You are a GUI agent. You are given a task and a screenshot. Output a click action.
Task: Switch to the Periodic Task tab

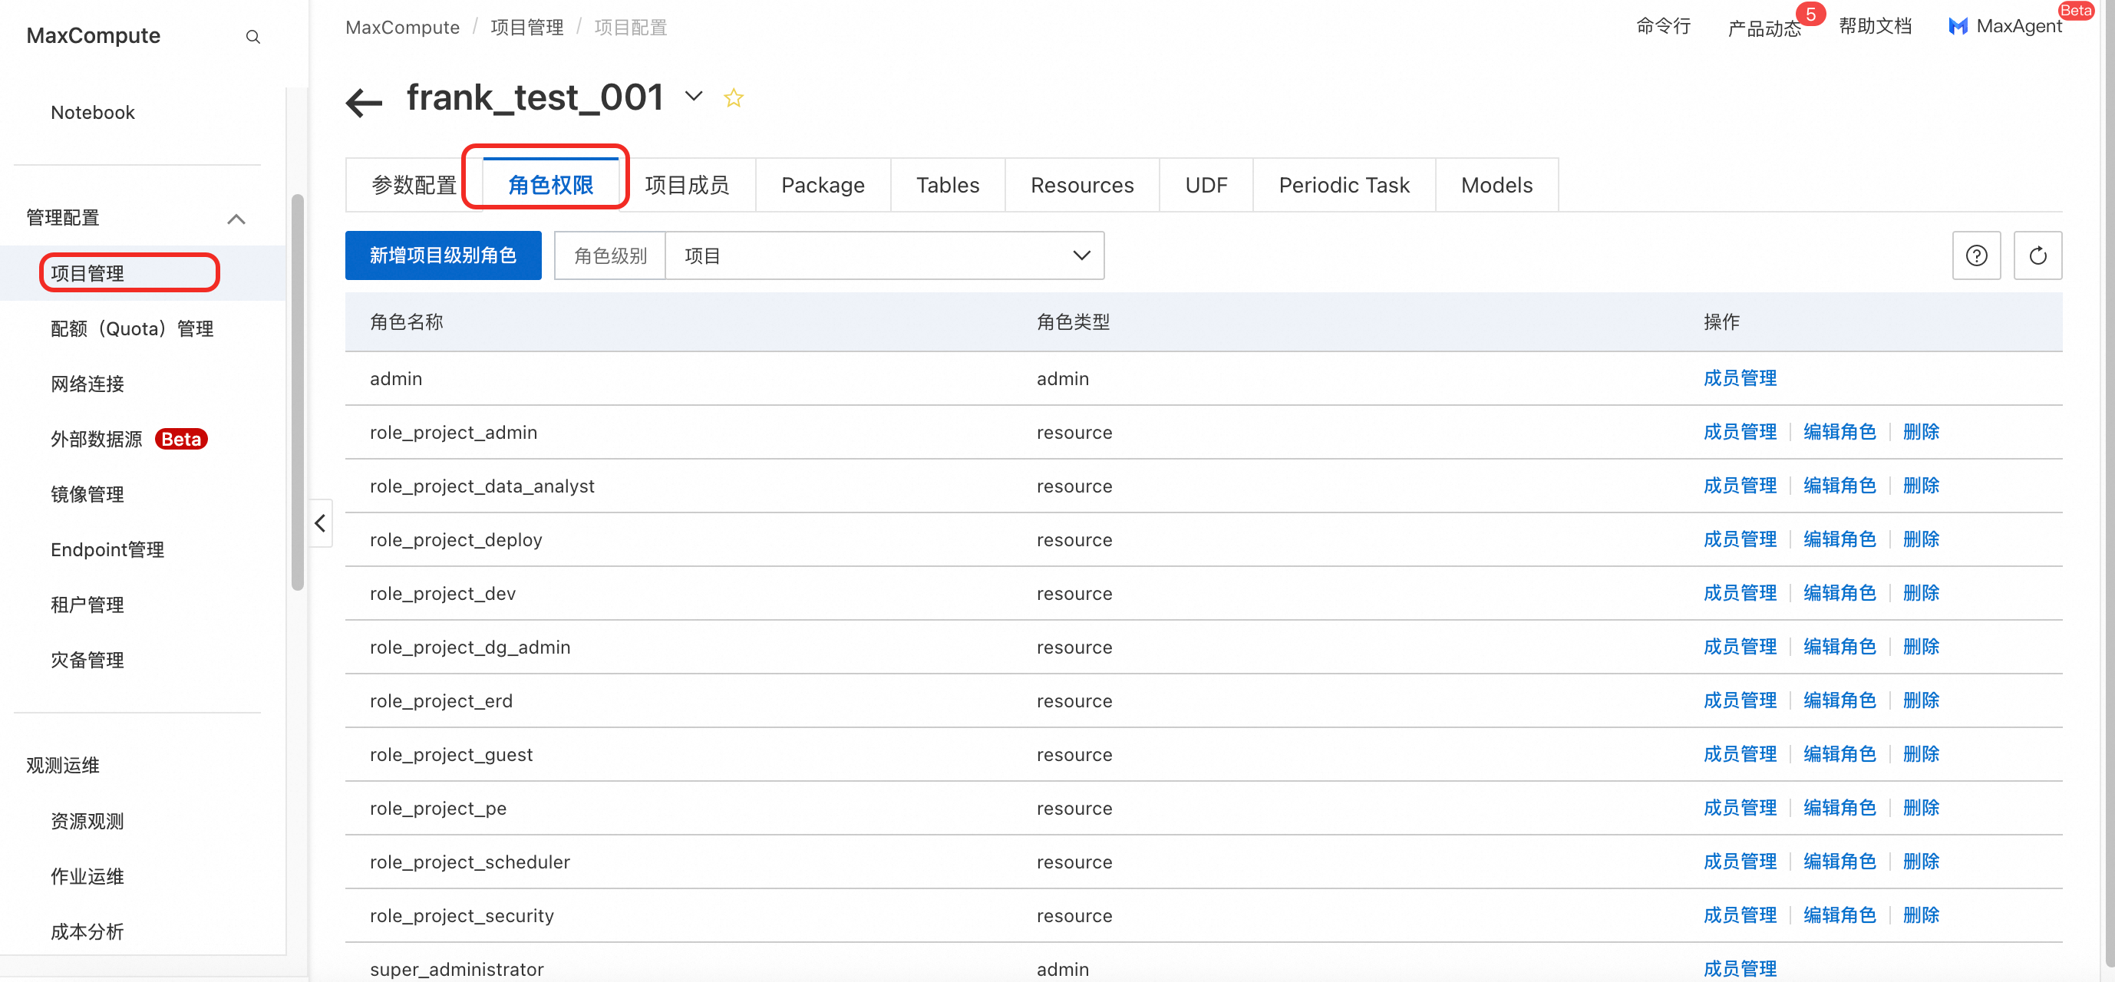click(1343, 186)
